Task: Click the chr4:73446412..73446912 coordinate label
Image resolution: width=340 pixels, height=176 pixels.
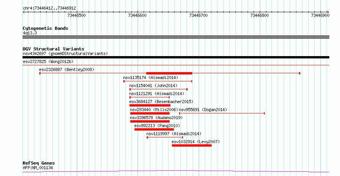Action: point(49,8)
